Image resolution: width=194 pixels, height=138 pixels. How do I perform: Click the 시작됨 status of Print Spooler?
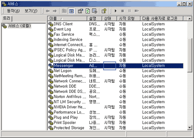click(x=109, y=123)
